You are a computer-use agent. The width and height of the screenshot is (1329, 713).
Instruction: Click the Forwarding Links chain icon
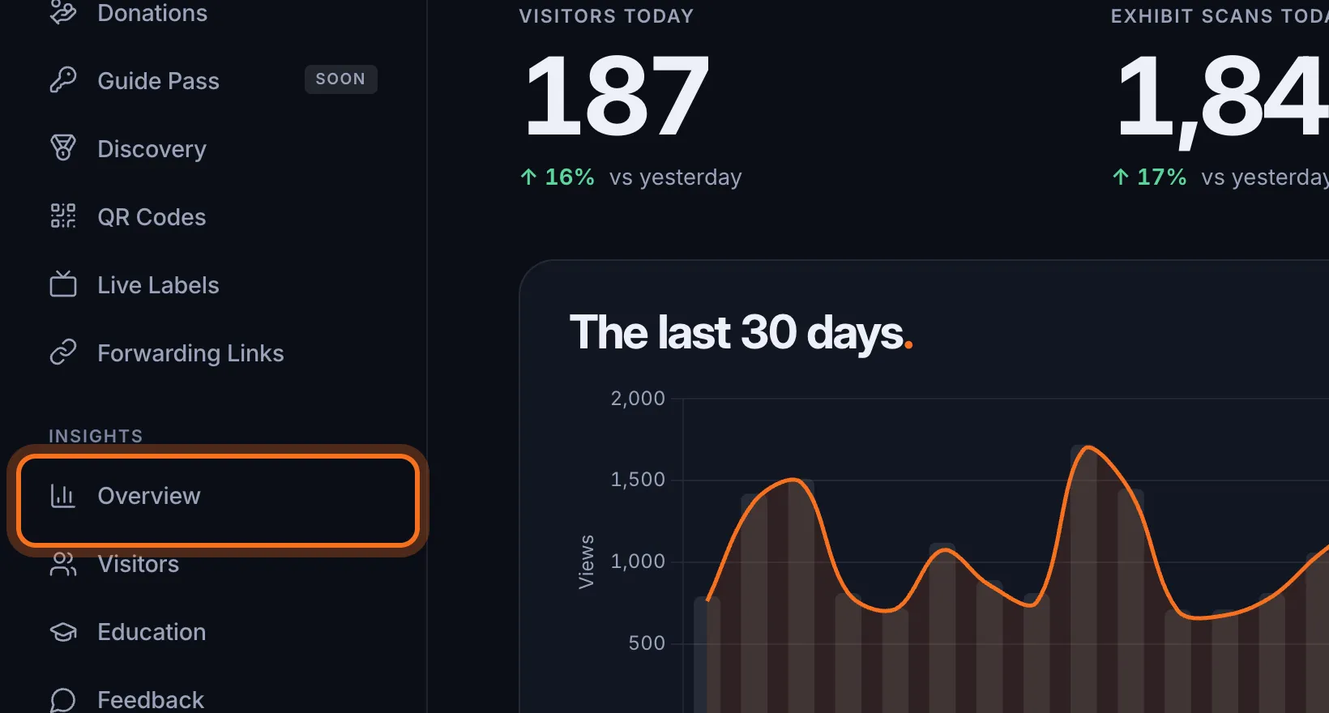[x=63, y=352]
